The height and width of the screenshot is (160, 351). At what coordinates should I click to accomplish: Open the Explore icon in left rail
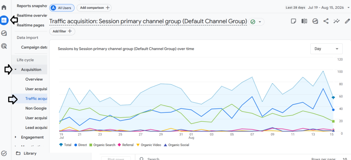point(4,33)
